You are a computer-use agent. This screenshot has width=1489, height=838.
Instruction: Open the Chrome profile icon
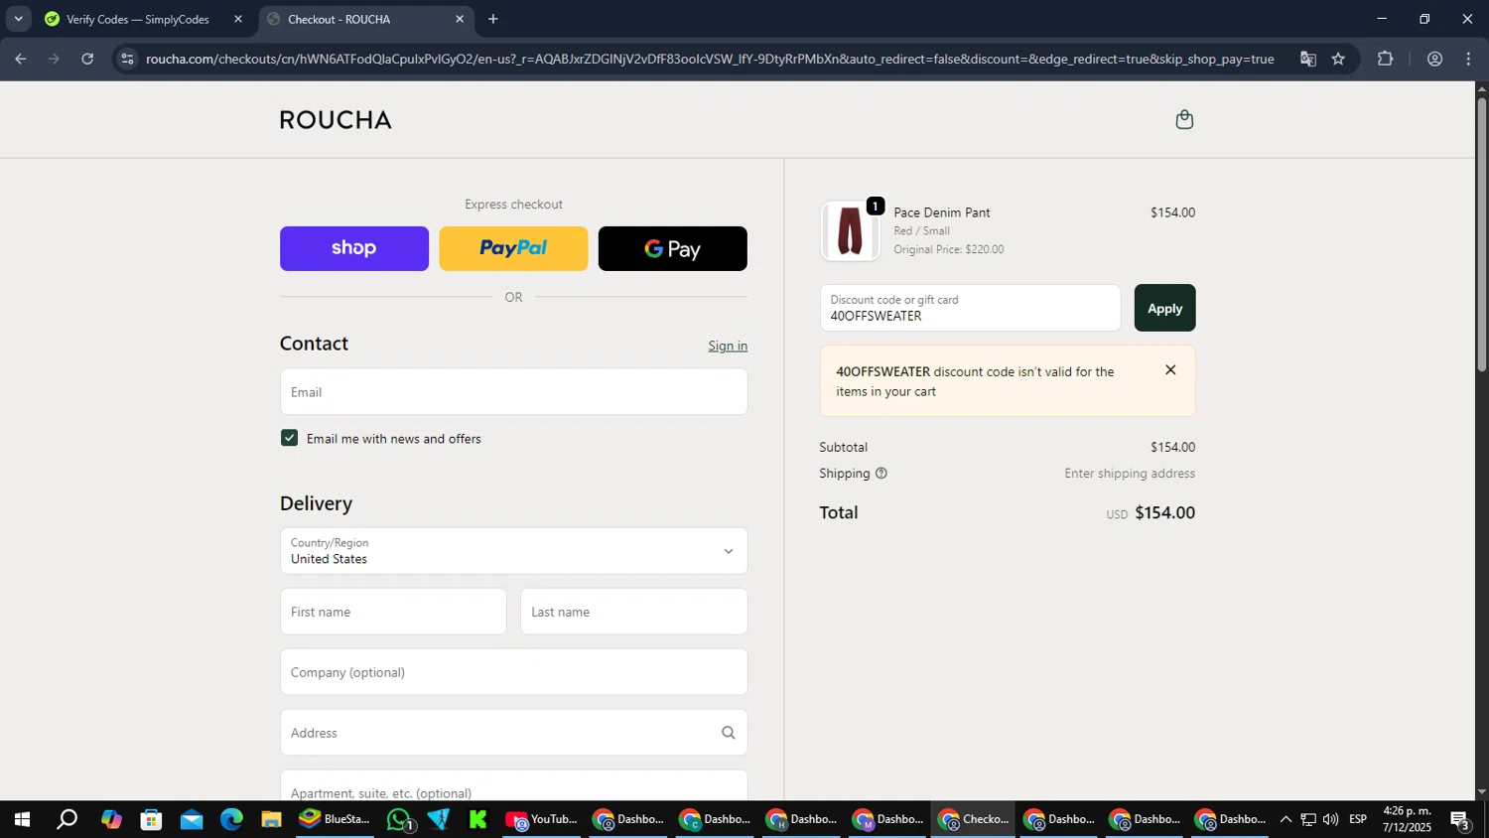coord(1434,59)
